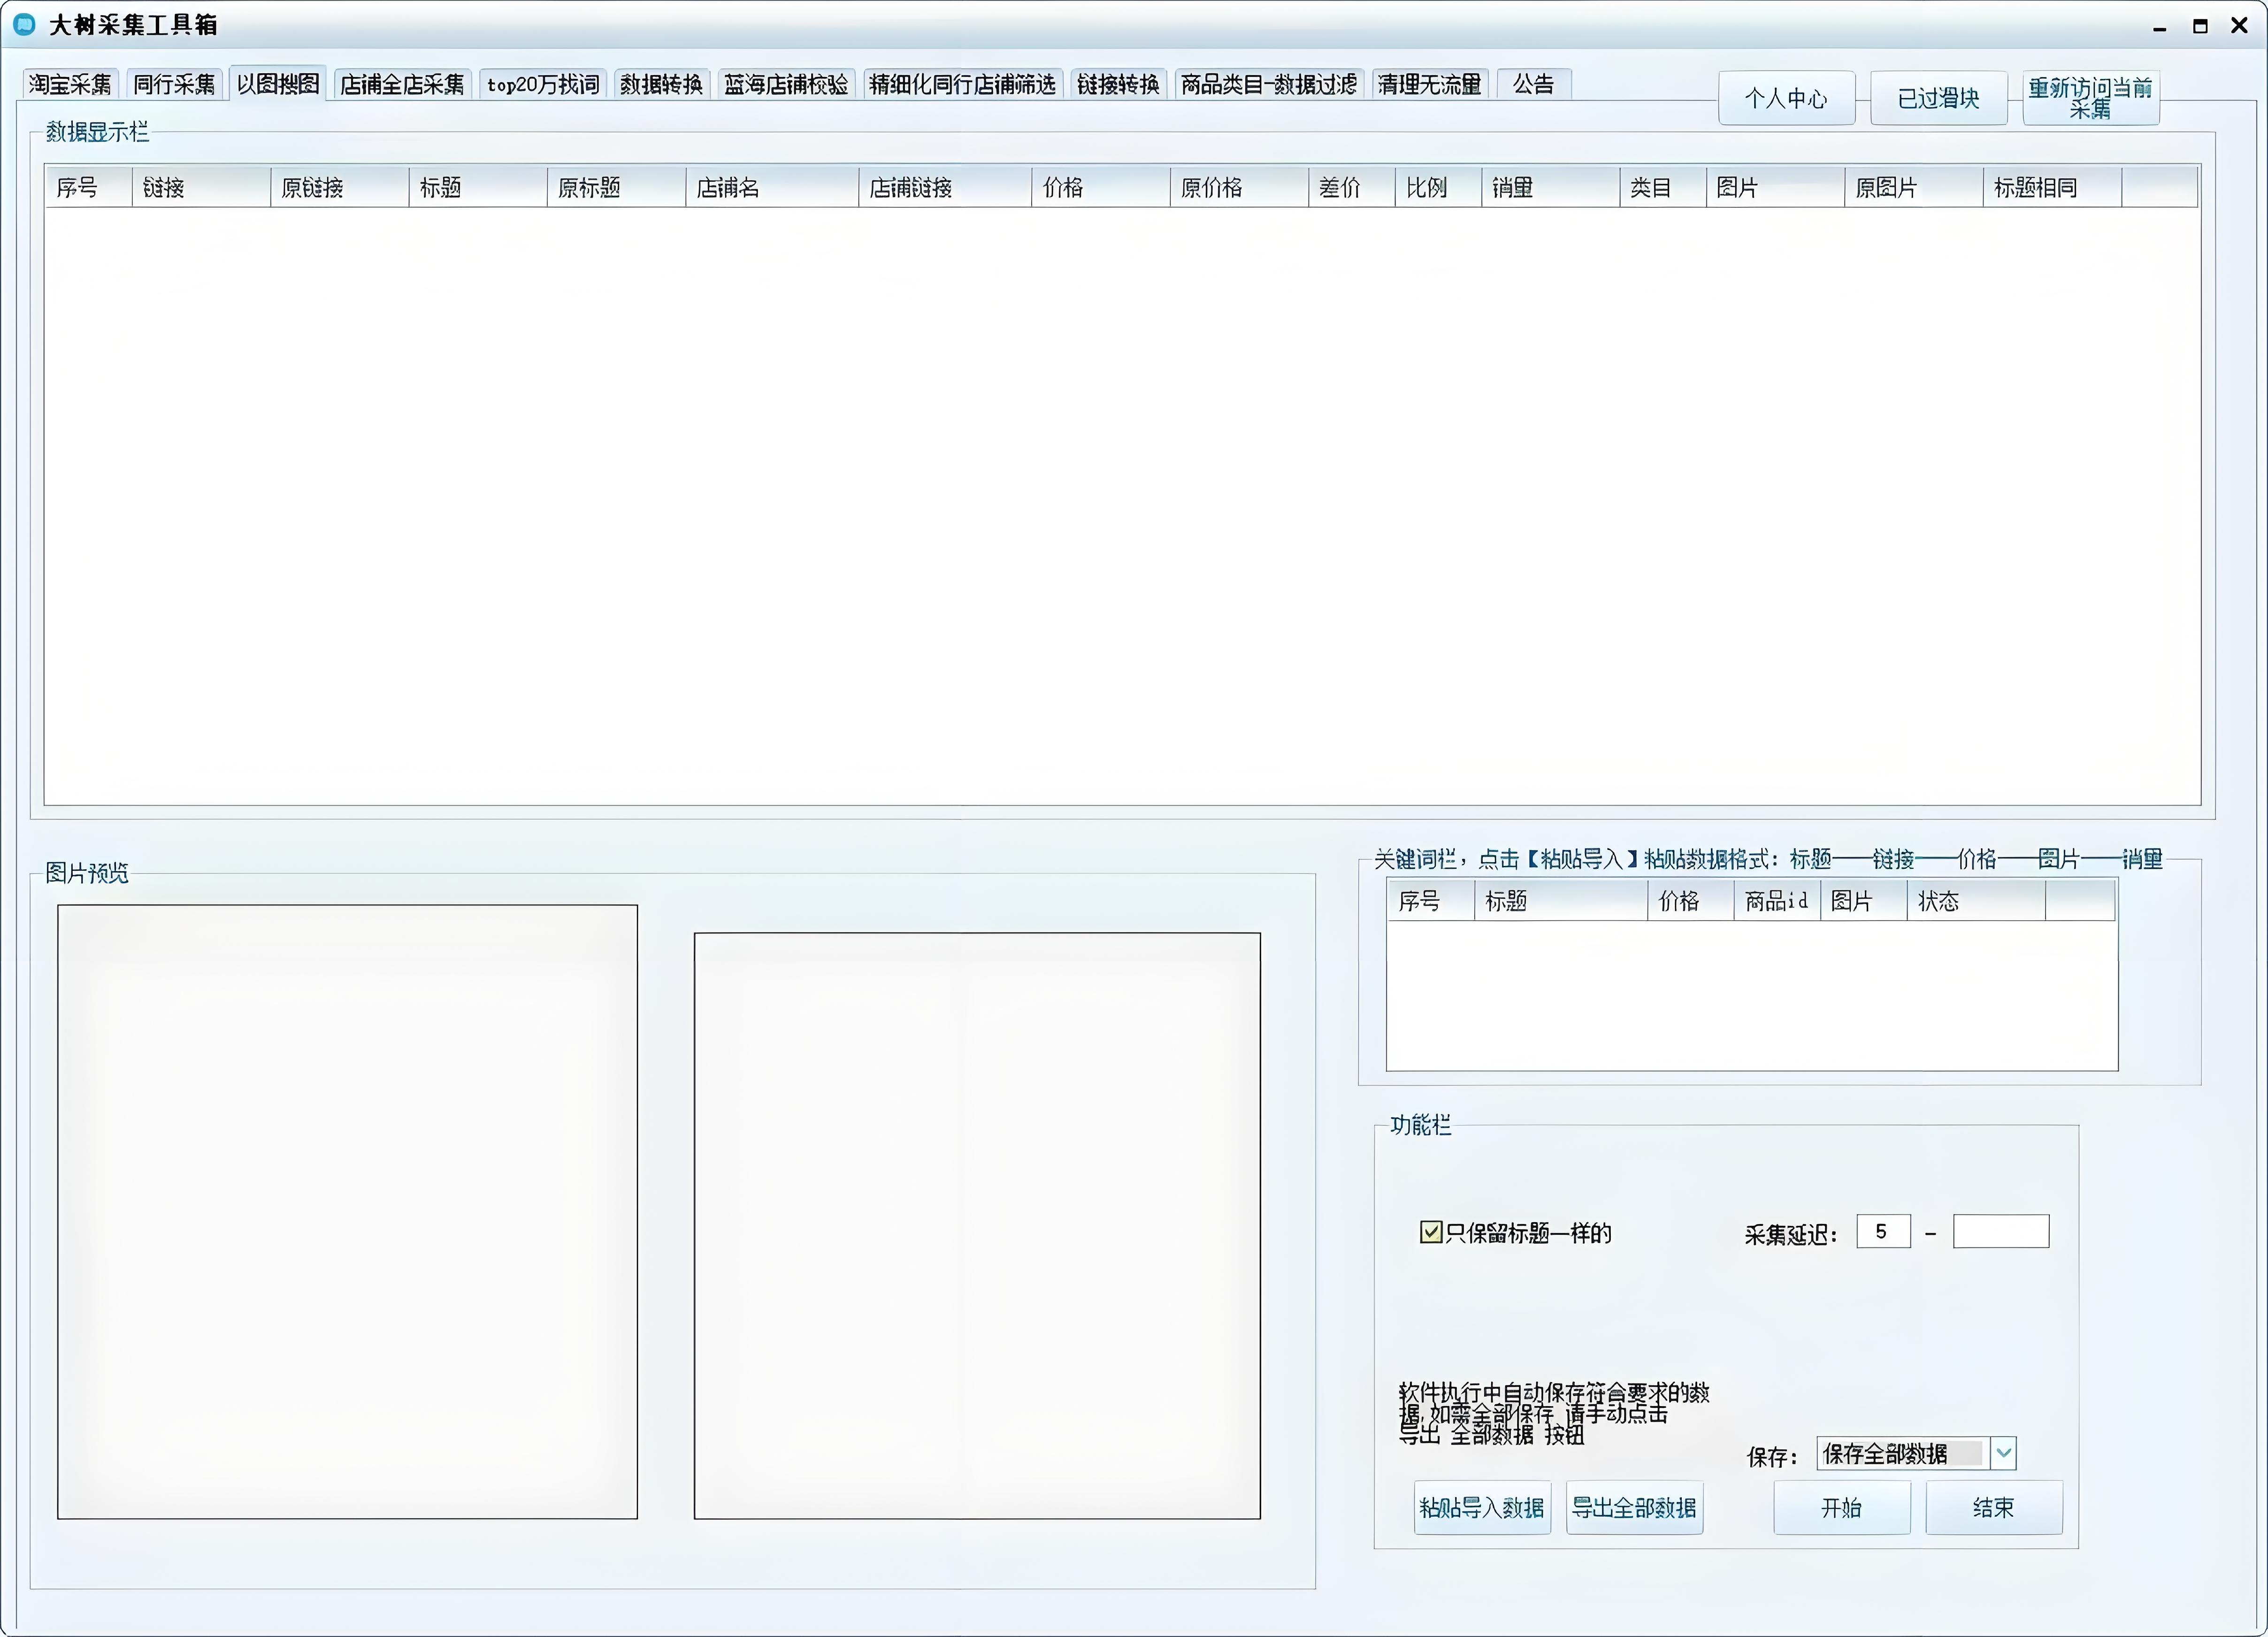Go to top20万找词 tab
2268x1637 pixels.
point(543,84)
